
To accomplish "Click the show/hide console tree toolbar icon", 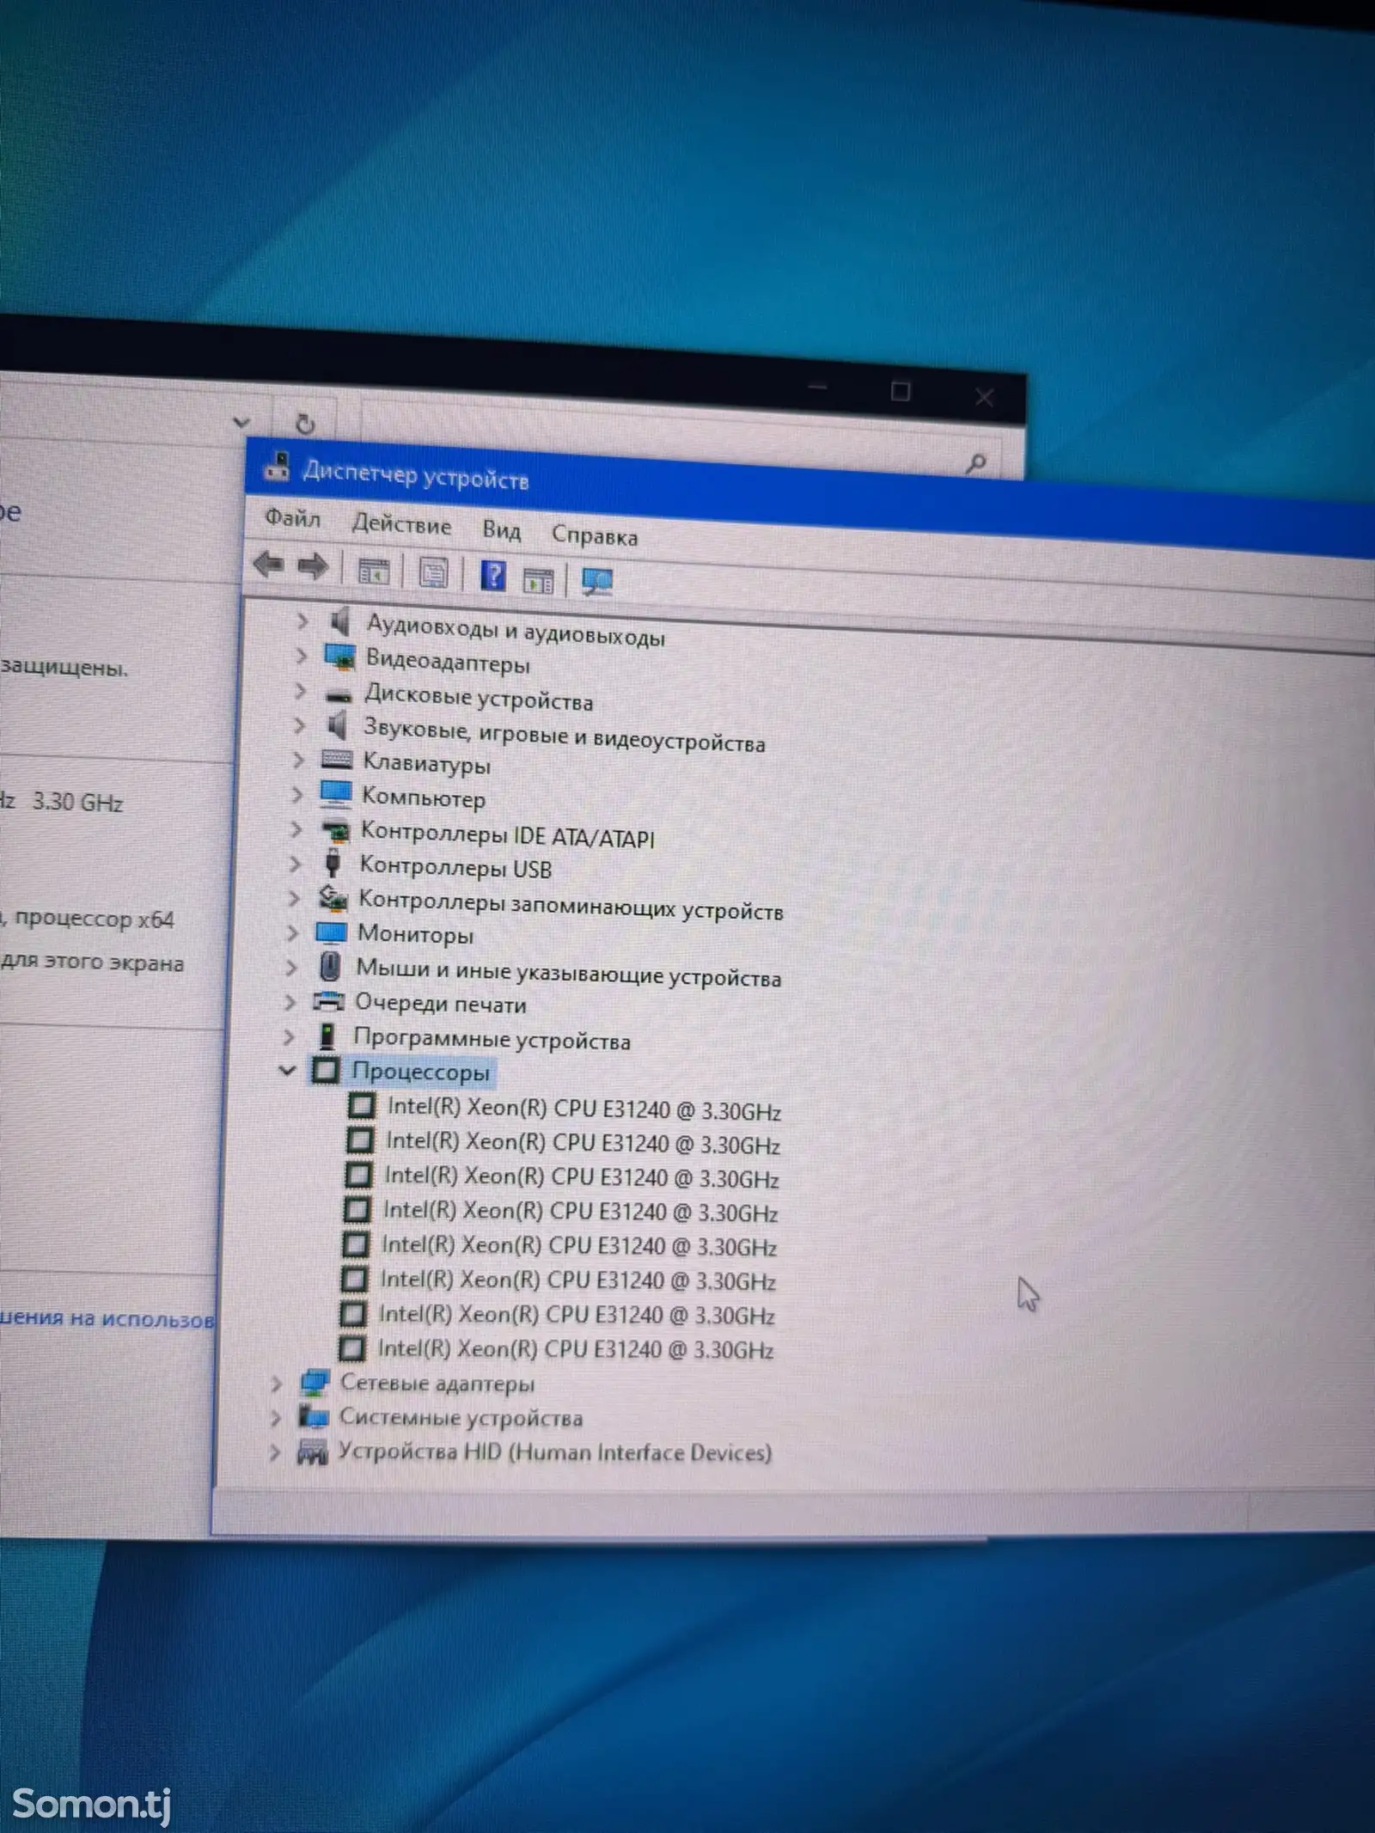I will [373, 571].
